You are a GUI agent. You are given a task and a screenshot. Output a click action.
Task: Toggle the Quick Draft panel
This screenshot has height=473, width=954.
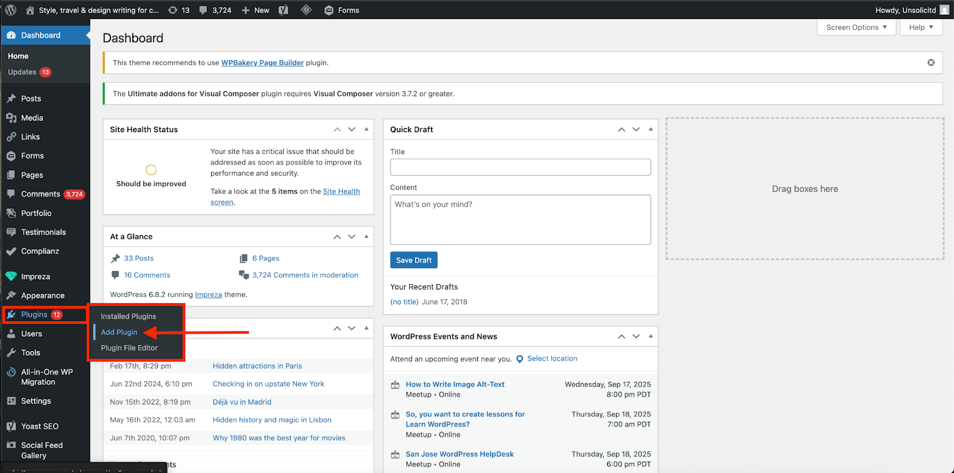(651, 129)
